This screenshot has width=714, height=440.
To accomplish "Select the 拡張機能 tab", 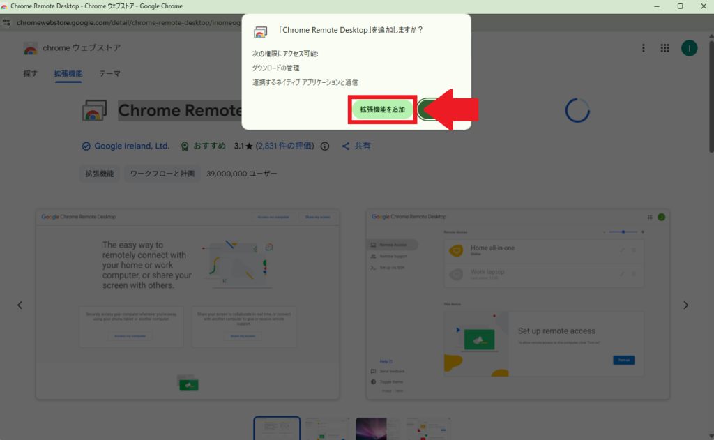I will coord(68,73).
